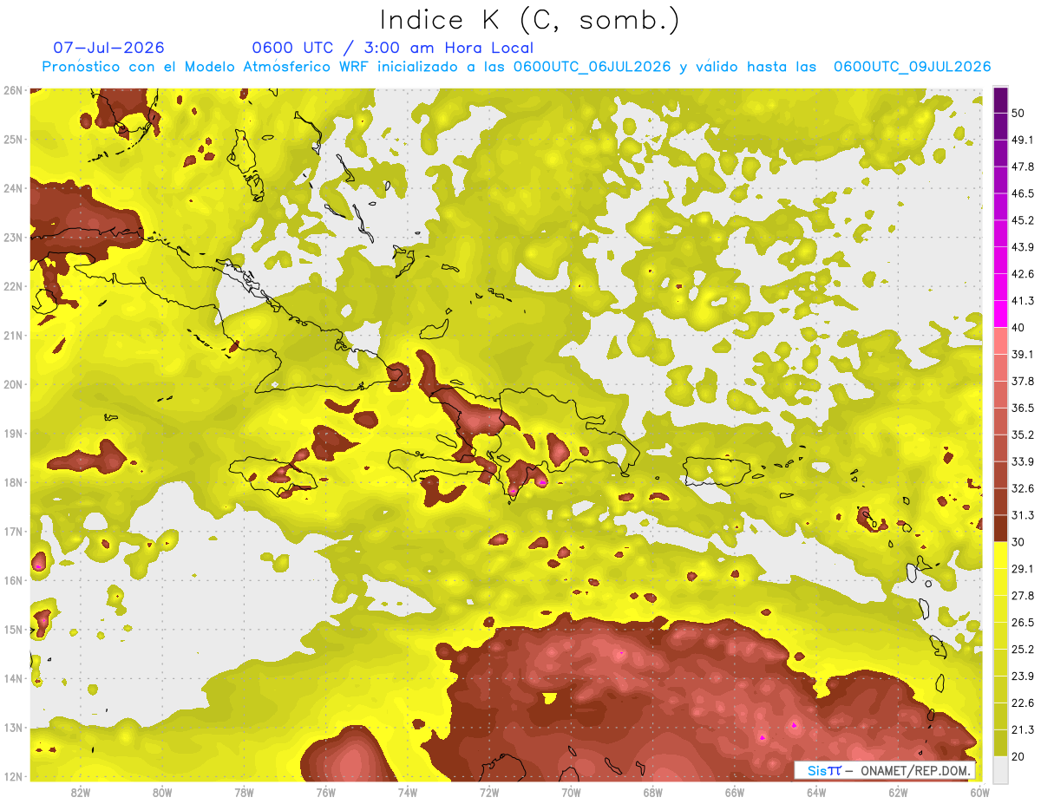Viewport: 1041px width, 804px height.
Task: Click the colorbar value 20
Action: [1019, 756]
